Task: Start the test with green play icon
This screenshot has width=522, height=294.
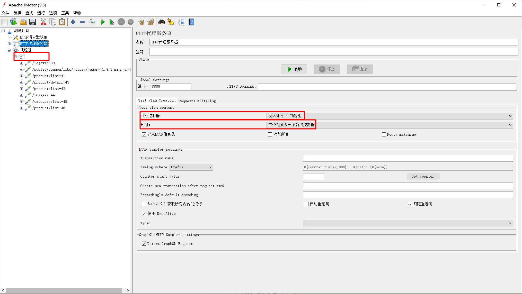Action: click(103, 22)
